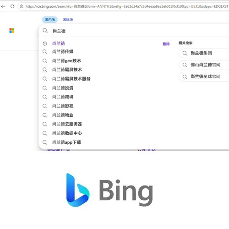Image resolution: width=229 pixels, height=229 pixels.
Task: Select history suggestion 尚兰德
Action: (59, 44)
